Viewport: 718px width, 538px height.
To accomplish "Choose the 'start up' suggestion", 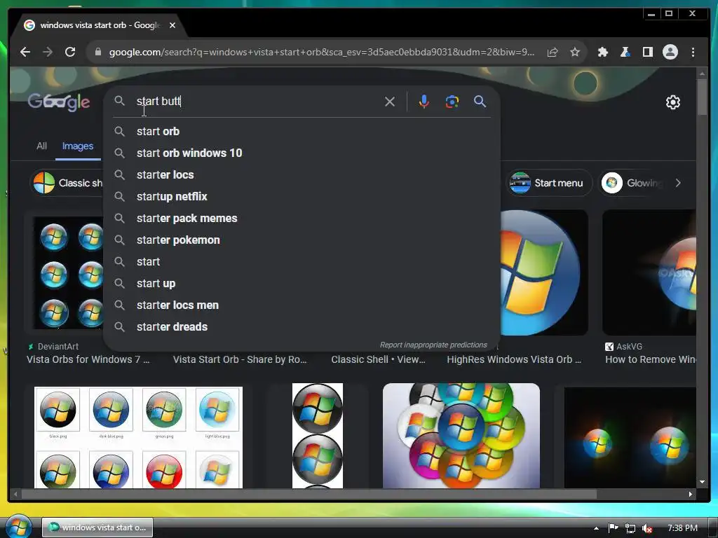I will pyautogui.click(x=302, y=283).
